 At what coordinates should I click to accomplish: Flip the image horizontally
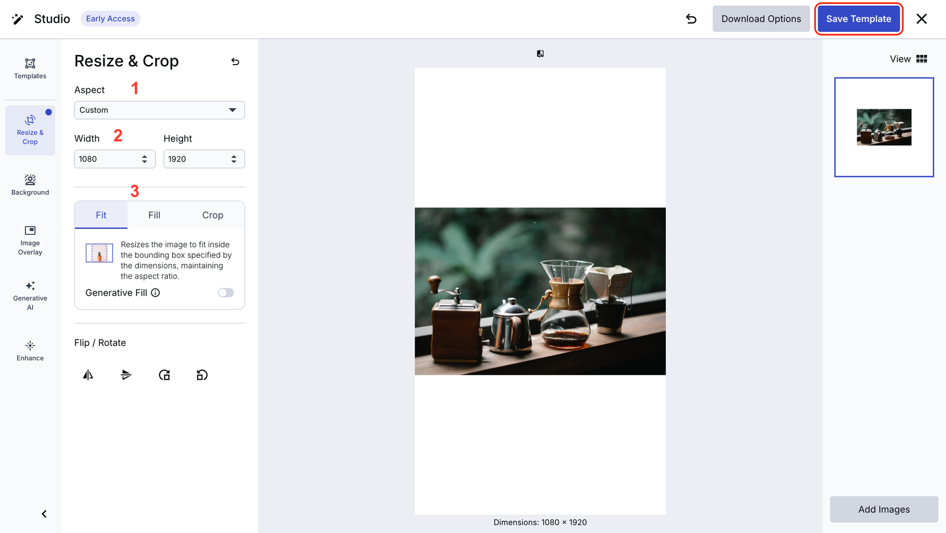pos(88,375)
